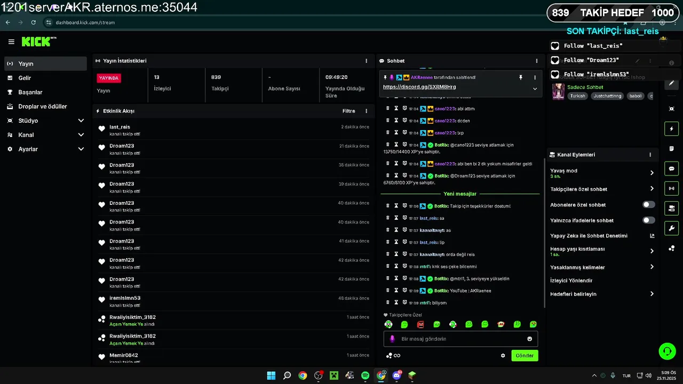The height and width of the screenshot is (384, 683).
Task: Open Discord from the taskbar
Action: 396,375
